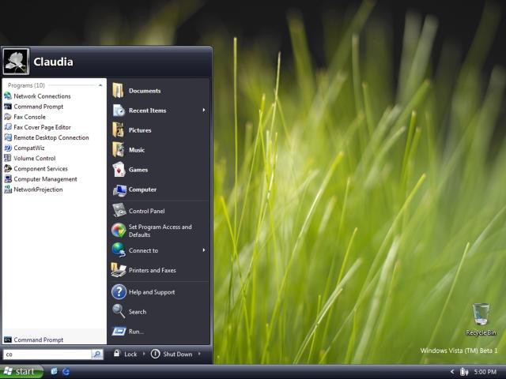This screenshot has width=506, height=379.
Task: Open the Control Panel
Action: 146,211
